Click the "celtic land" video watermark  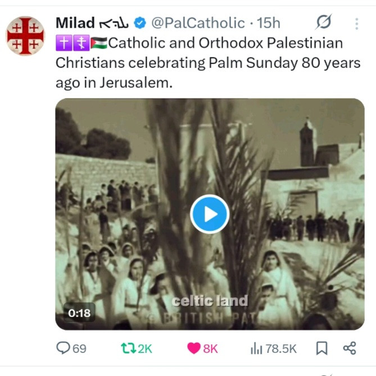click(210, 301)
